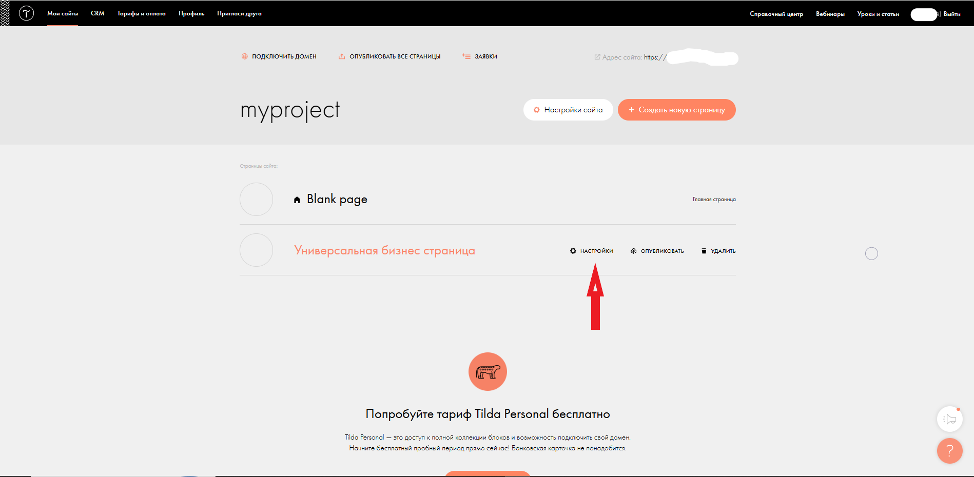
Task: Open Уроки и статьи
Action: pyautogui.click(x=878, y=14)
